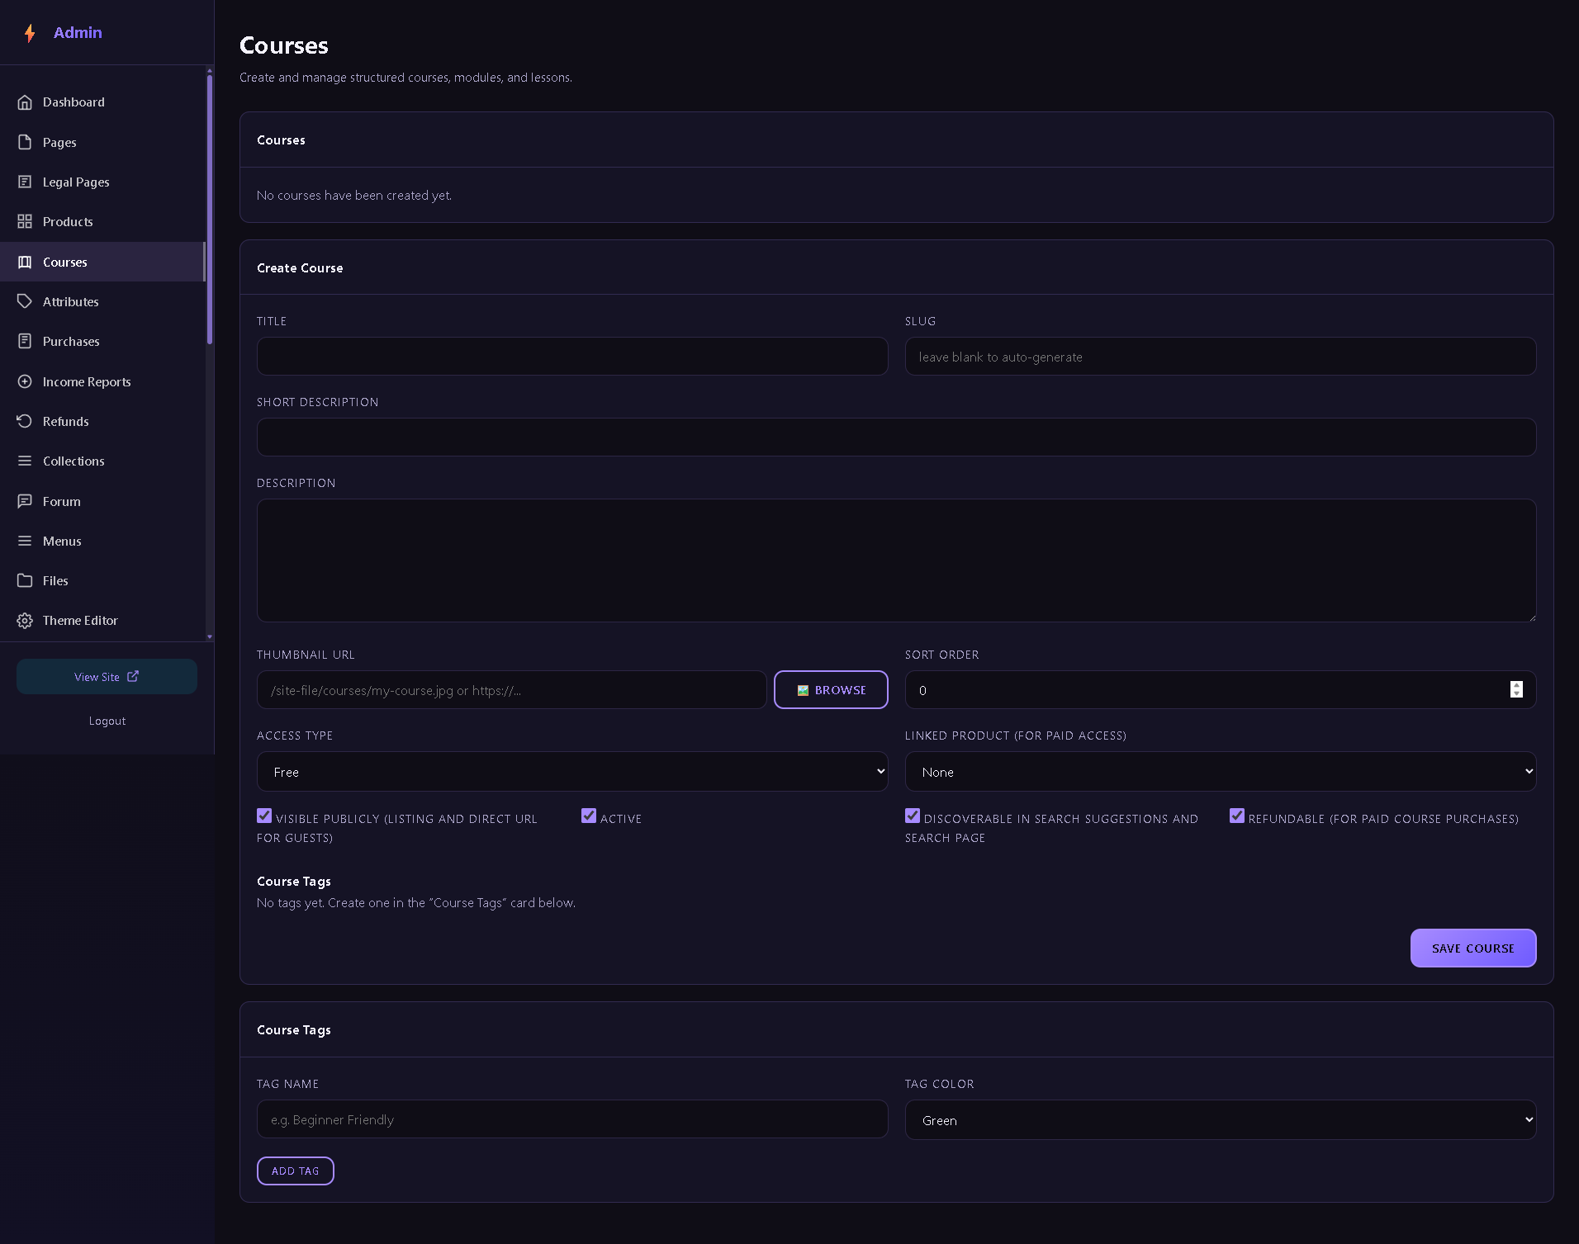
Task: Toggle the Active checkbox
Action: [x=589, y=816]
